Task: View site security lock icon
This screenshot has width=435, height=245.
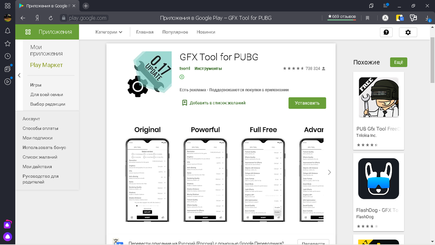Action: pos(63,18)
